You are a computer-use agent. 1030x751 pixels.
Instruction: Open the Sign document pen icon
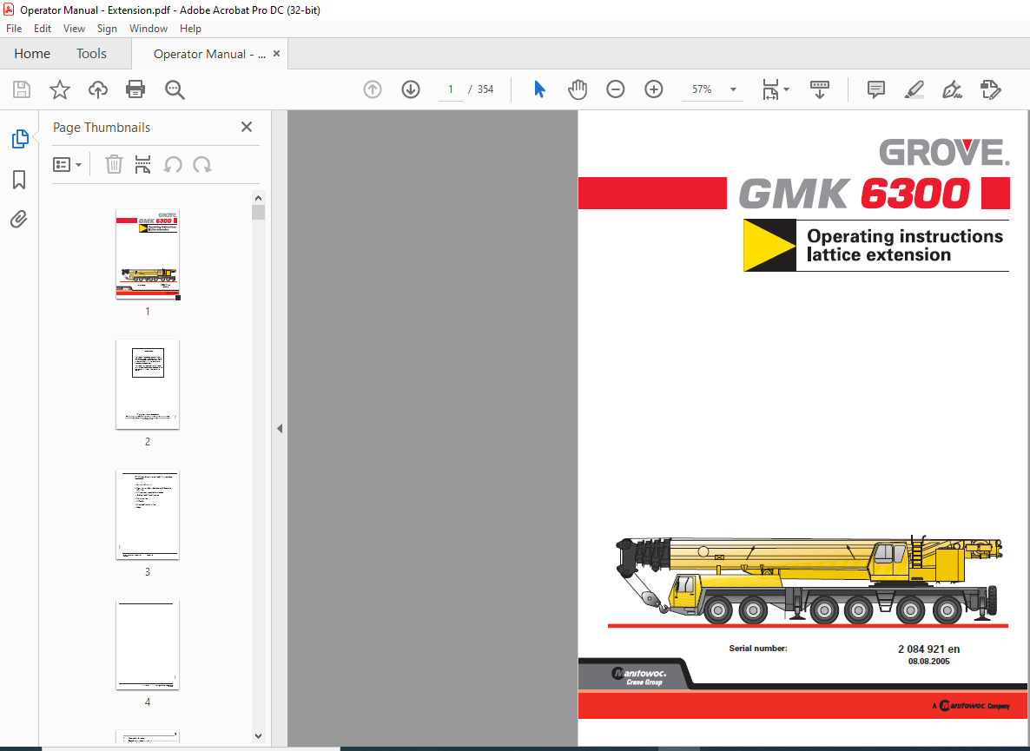tap(952, 89)
